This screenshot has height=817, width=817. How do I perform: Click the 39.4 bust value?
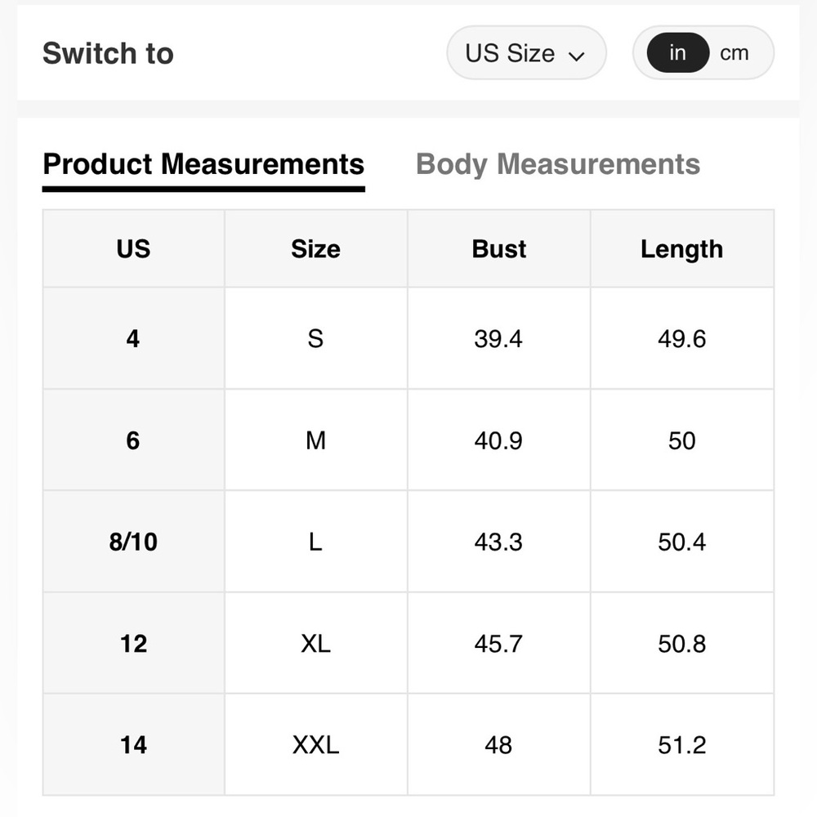click(x=498, y=338)
